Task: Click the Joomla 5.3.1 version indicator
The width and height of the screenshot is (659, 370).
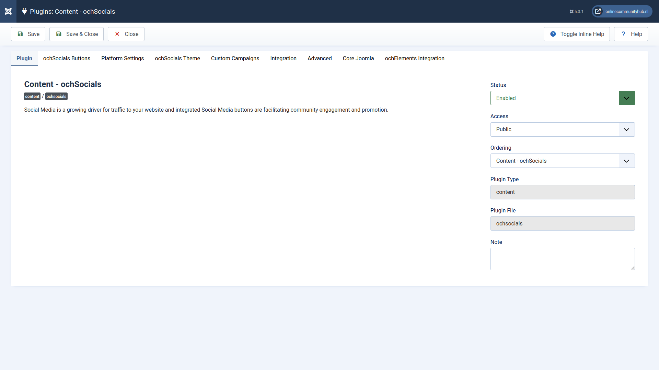Action: (576, 12)
